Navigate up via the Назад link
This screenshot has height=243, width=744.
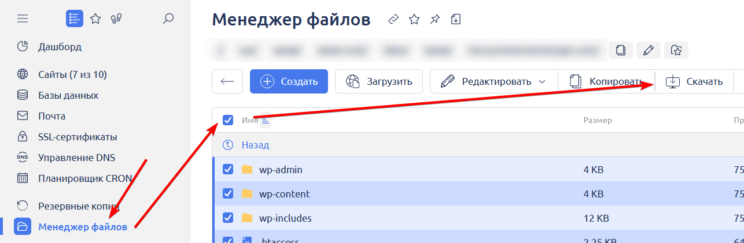(255, 145)
